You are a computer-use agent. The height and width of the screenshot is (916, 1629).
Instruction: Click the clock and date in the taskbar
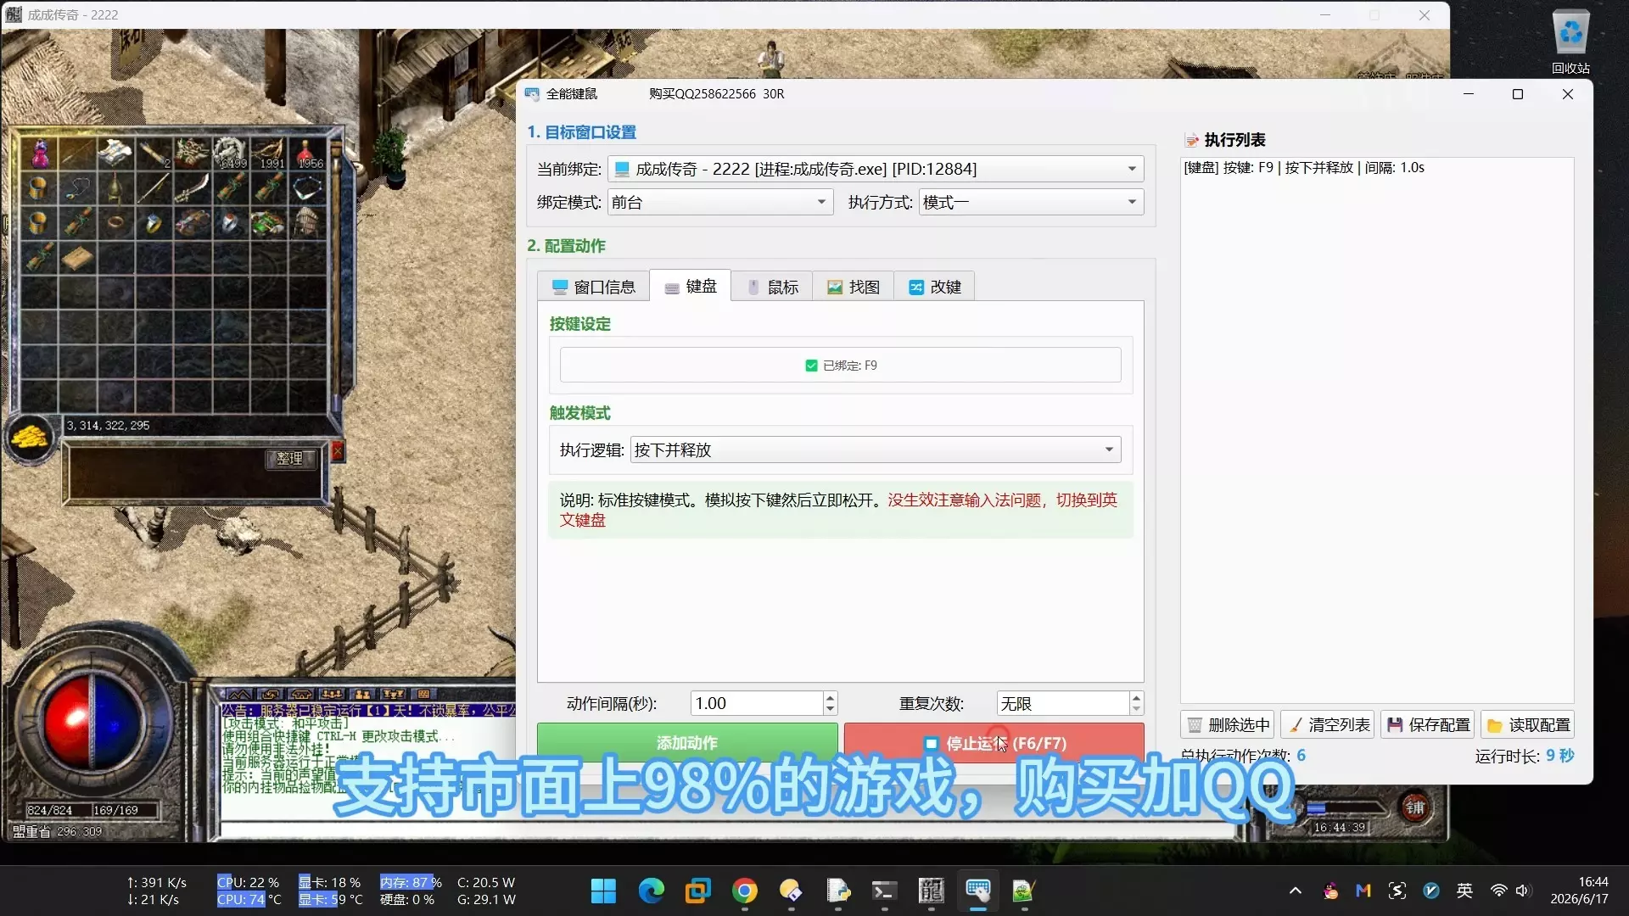[x=1580, y=891]
